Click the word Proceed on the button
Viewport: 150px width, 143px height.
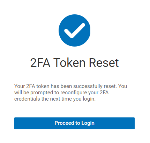(64, 123)
